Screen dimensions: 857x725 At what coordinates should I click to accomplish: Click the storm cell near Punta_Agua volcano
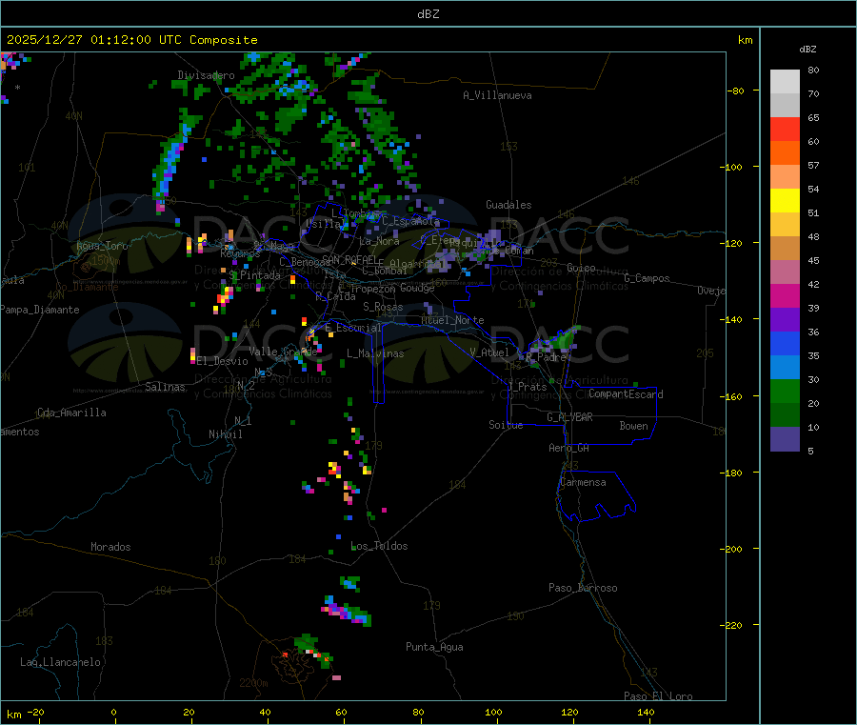click(312, 652)
